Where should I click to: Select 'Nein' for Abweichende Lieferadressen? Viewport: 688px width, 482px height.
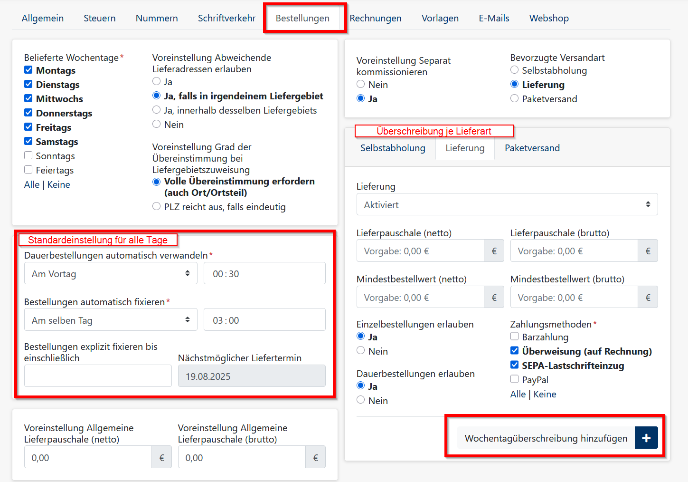coord(156,124)
